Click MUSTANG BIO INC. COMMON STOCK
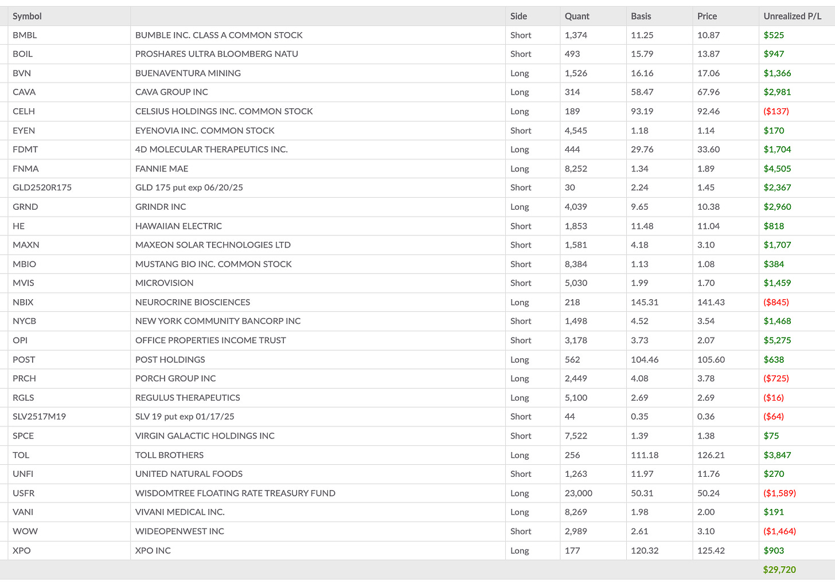 [213, 264]
